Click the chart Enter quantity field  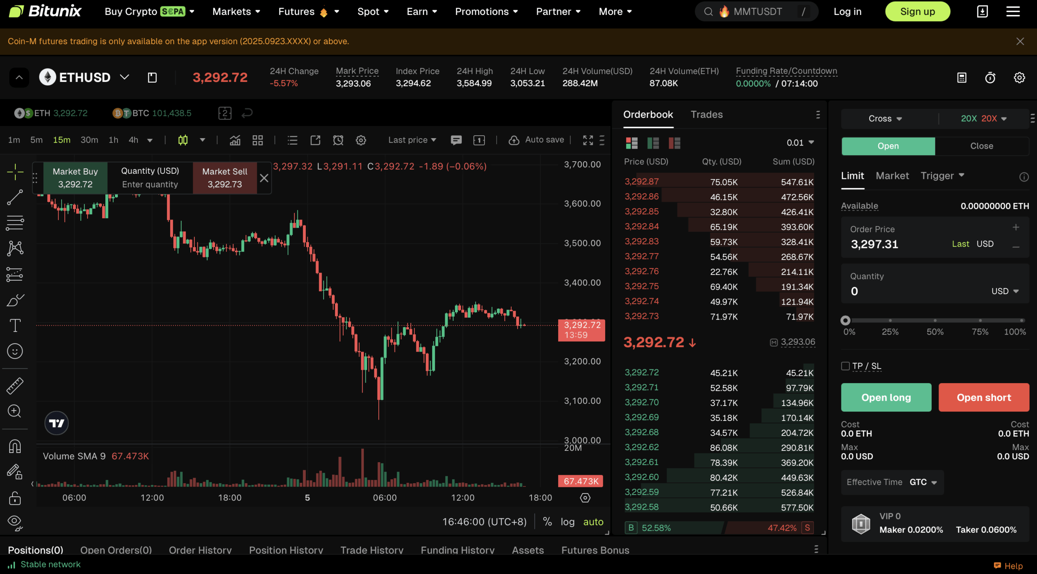[x=150, y=184]
